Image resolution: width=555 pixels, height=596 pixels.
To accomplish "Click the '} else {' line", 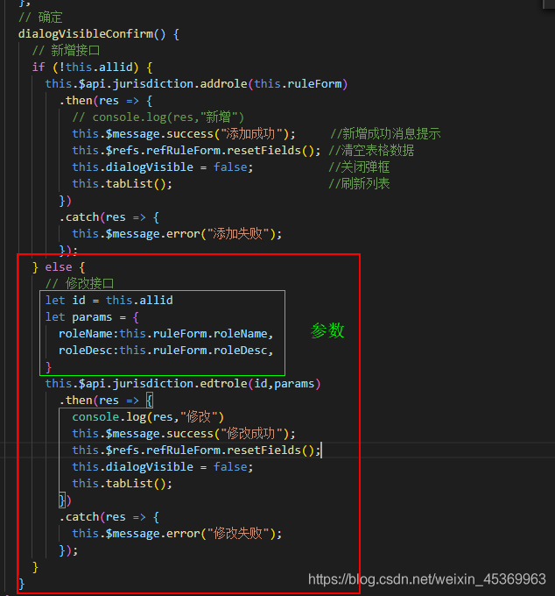I will (x=59, y=267).
